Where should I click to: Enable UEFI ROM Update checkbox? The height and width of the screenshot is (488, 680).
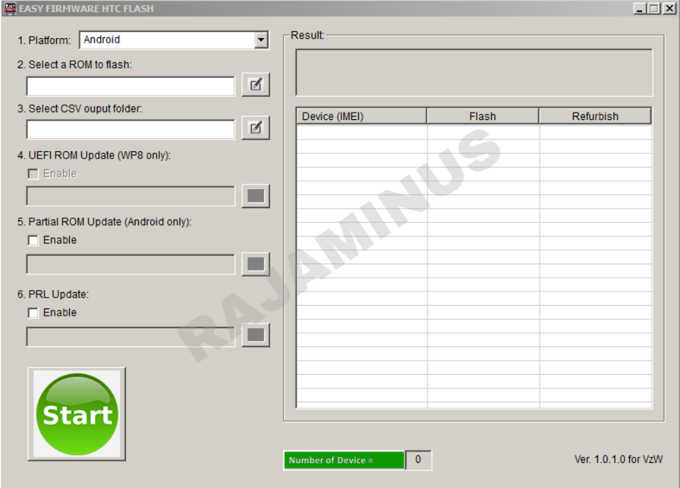33,174
